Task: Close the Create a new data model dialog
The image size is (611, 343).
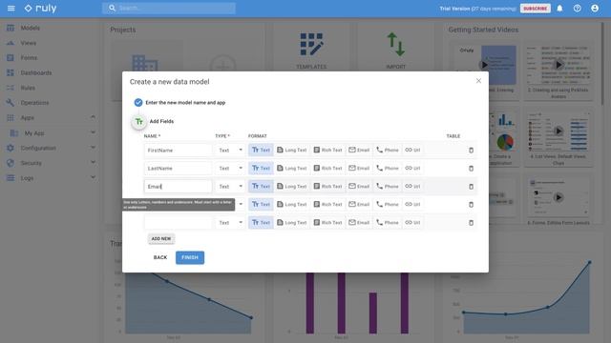Action: point(478,81)
